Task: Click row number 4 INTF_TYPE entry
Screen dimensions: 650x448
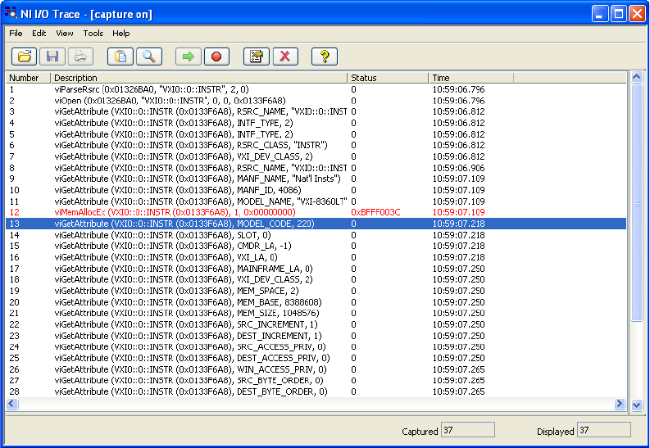Action: 316,123
